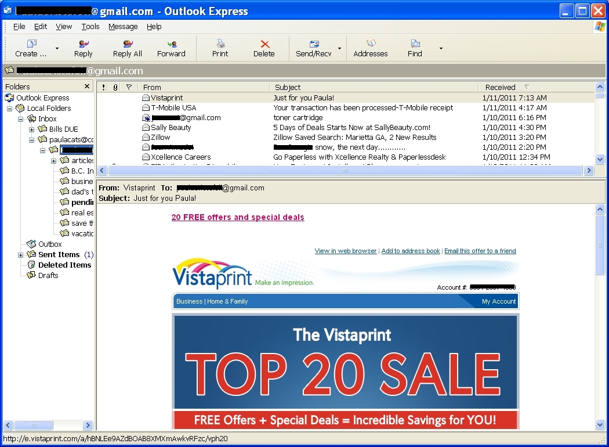Open the Send/Recv dropdown arrow
The width and height of the screenshot is (609, 447).
pyautogui.click(x=339, y=49)
